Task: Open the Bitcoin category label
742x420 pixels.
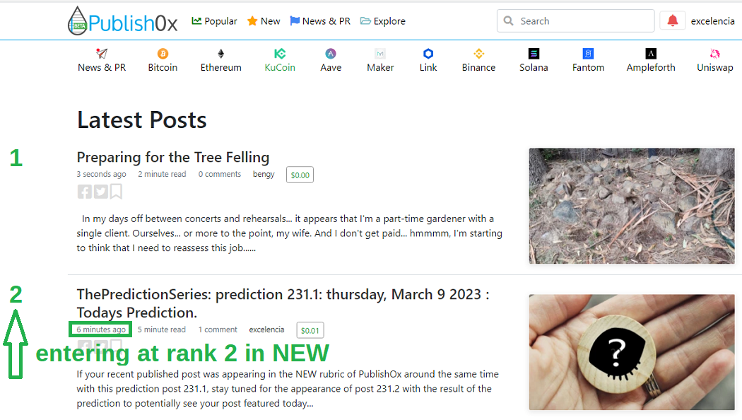Action: coord(163,68)
